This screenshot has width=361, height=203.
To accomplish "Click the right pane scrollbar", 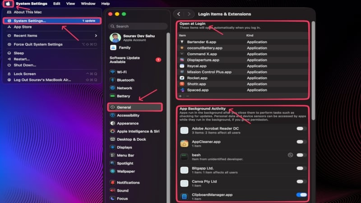I will point(313,70).
